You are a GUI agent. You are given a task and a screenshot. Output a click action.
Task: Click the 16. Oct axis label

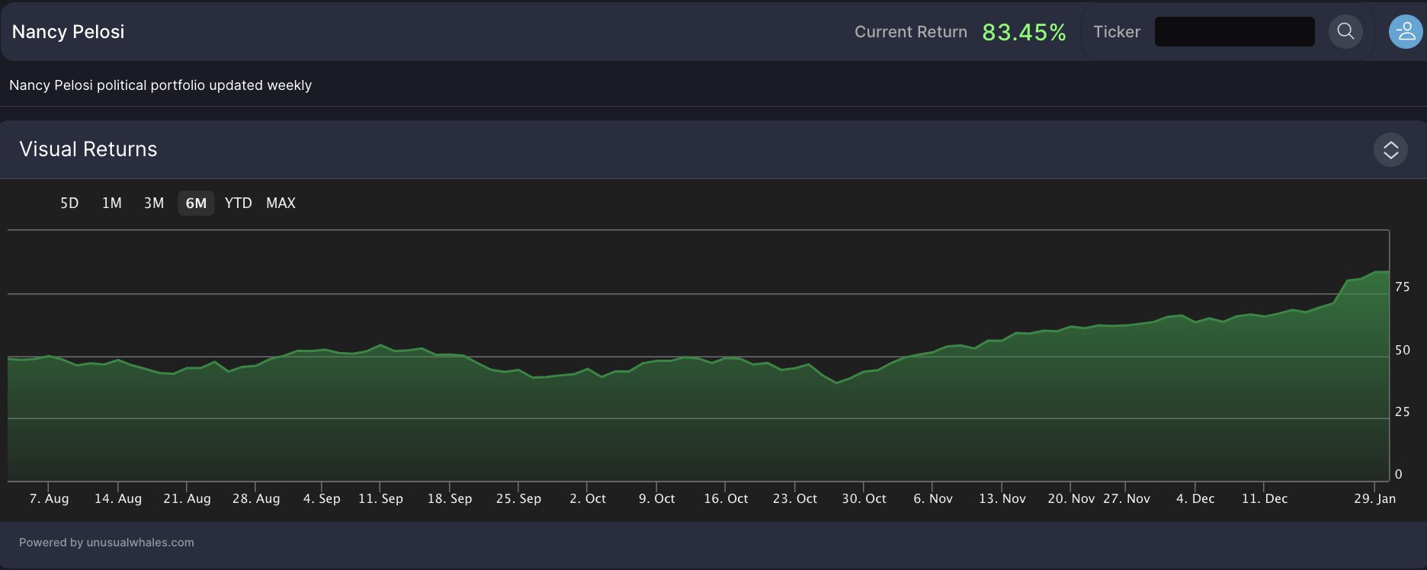click(x=726, y=498)
